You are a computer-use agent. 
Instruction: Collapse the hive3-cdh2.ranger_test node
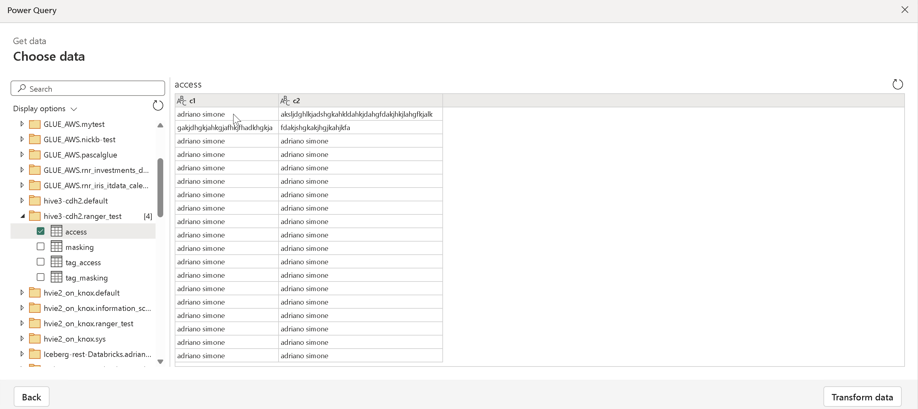22,216
